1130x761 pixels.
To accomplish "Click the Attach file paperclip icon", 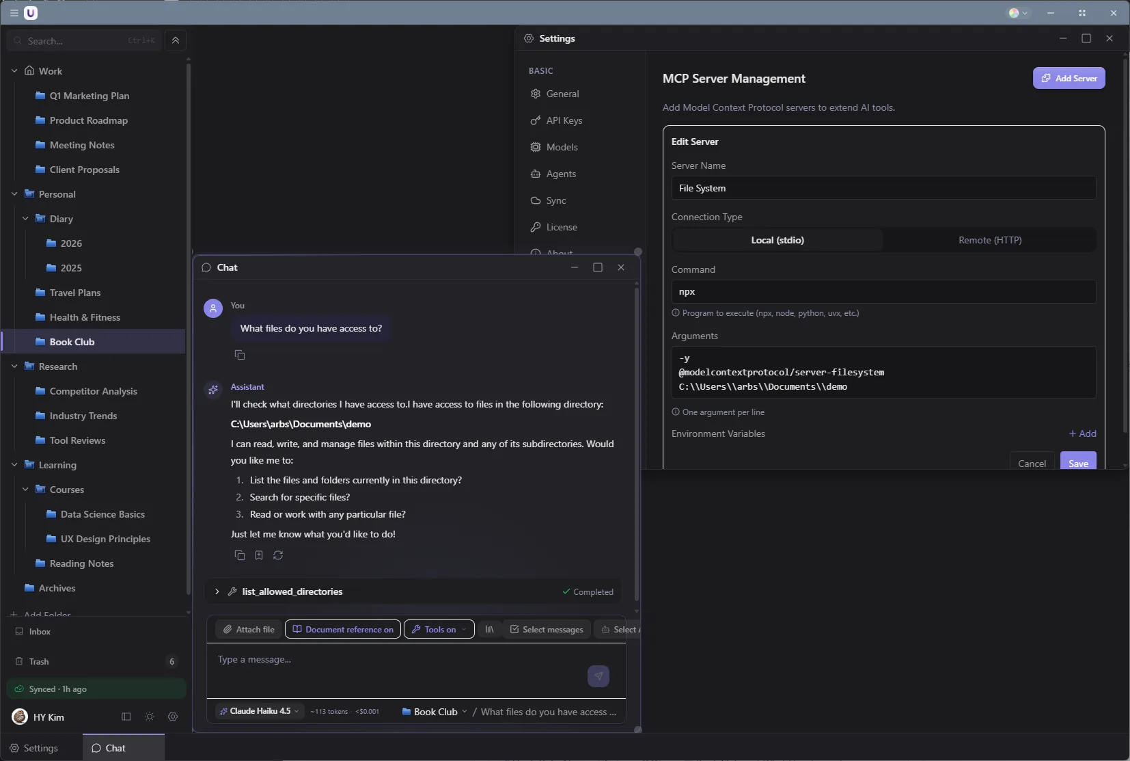I will click(x=229, y=629).
